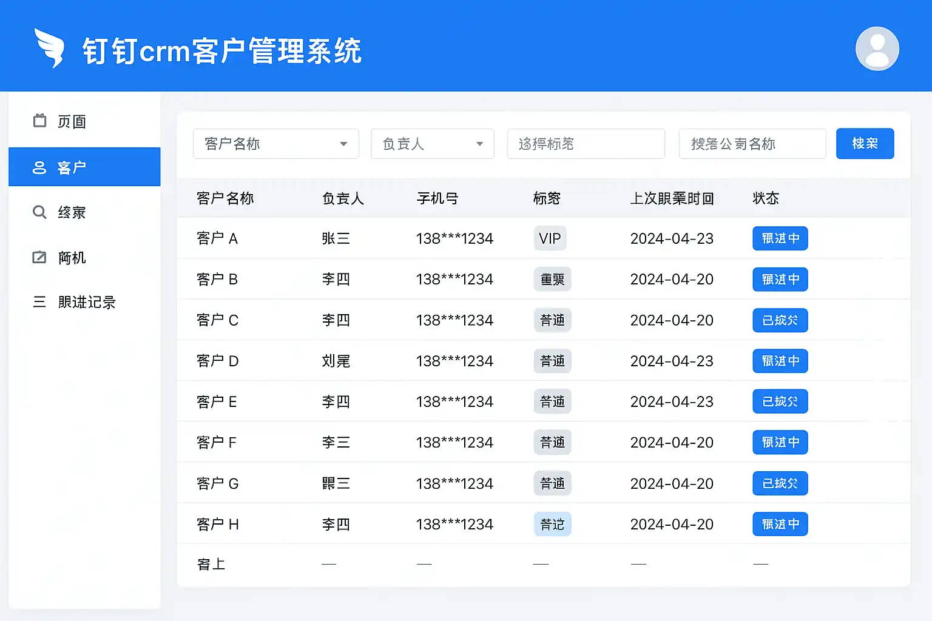Image resolution: width=932 pixels, height=621 pixels.
Task: Open the user avatar profile icon
Action: [x=877, y=49]
